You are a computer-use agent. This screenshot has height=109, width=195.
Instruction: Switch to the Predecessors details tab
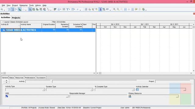pos(30,78)
